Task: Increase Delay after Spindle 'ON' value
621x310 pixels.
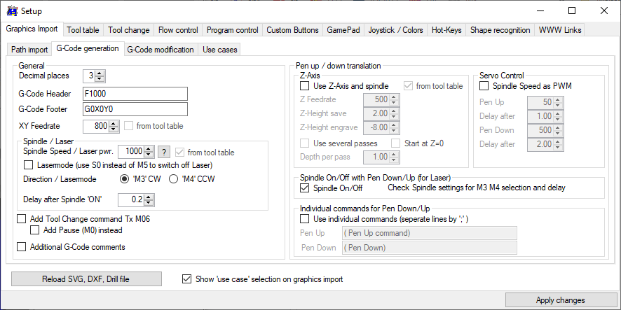Action: point(149,197)
